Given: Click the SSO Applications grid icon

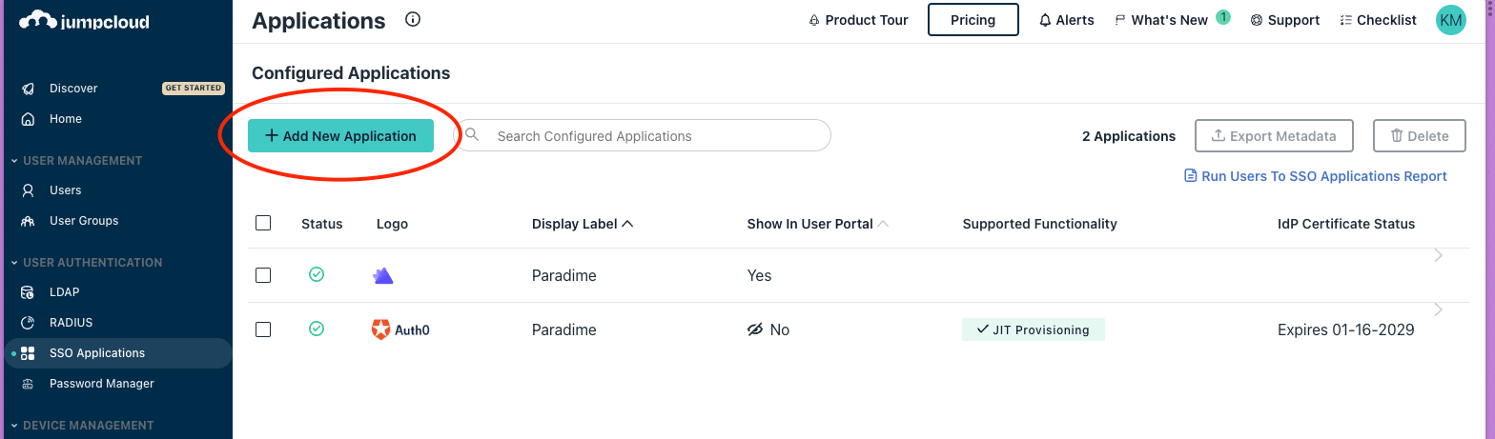Looking at the screenshot, I should [x=28, y=353].
